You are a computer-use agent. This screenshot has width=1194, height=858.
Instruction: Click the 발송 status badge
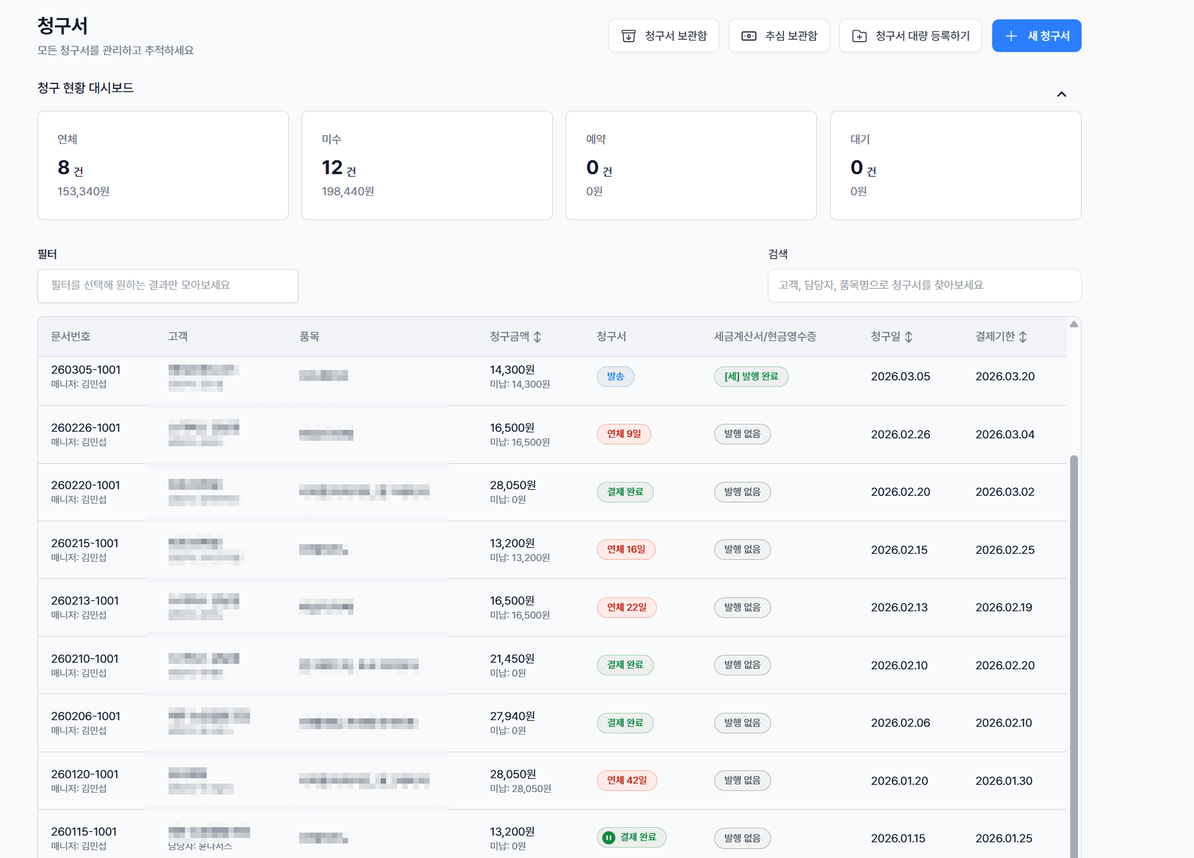pos(615,377)
